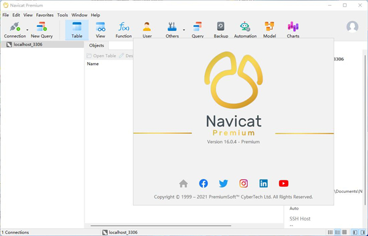This screenshot has height=236, width=368.
Task: Open the Facebook icon link
Action: (204, 183)
